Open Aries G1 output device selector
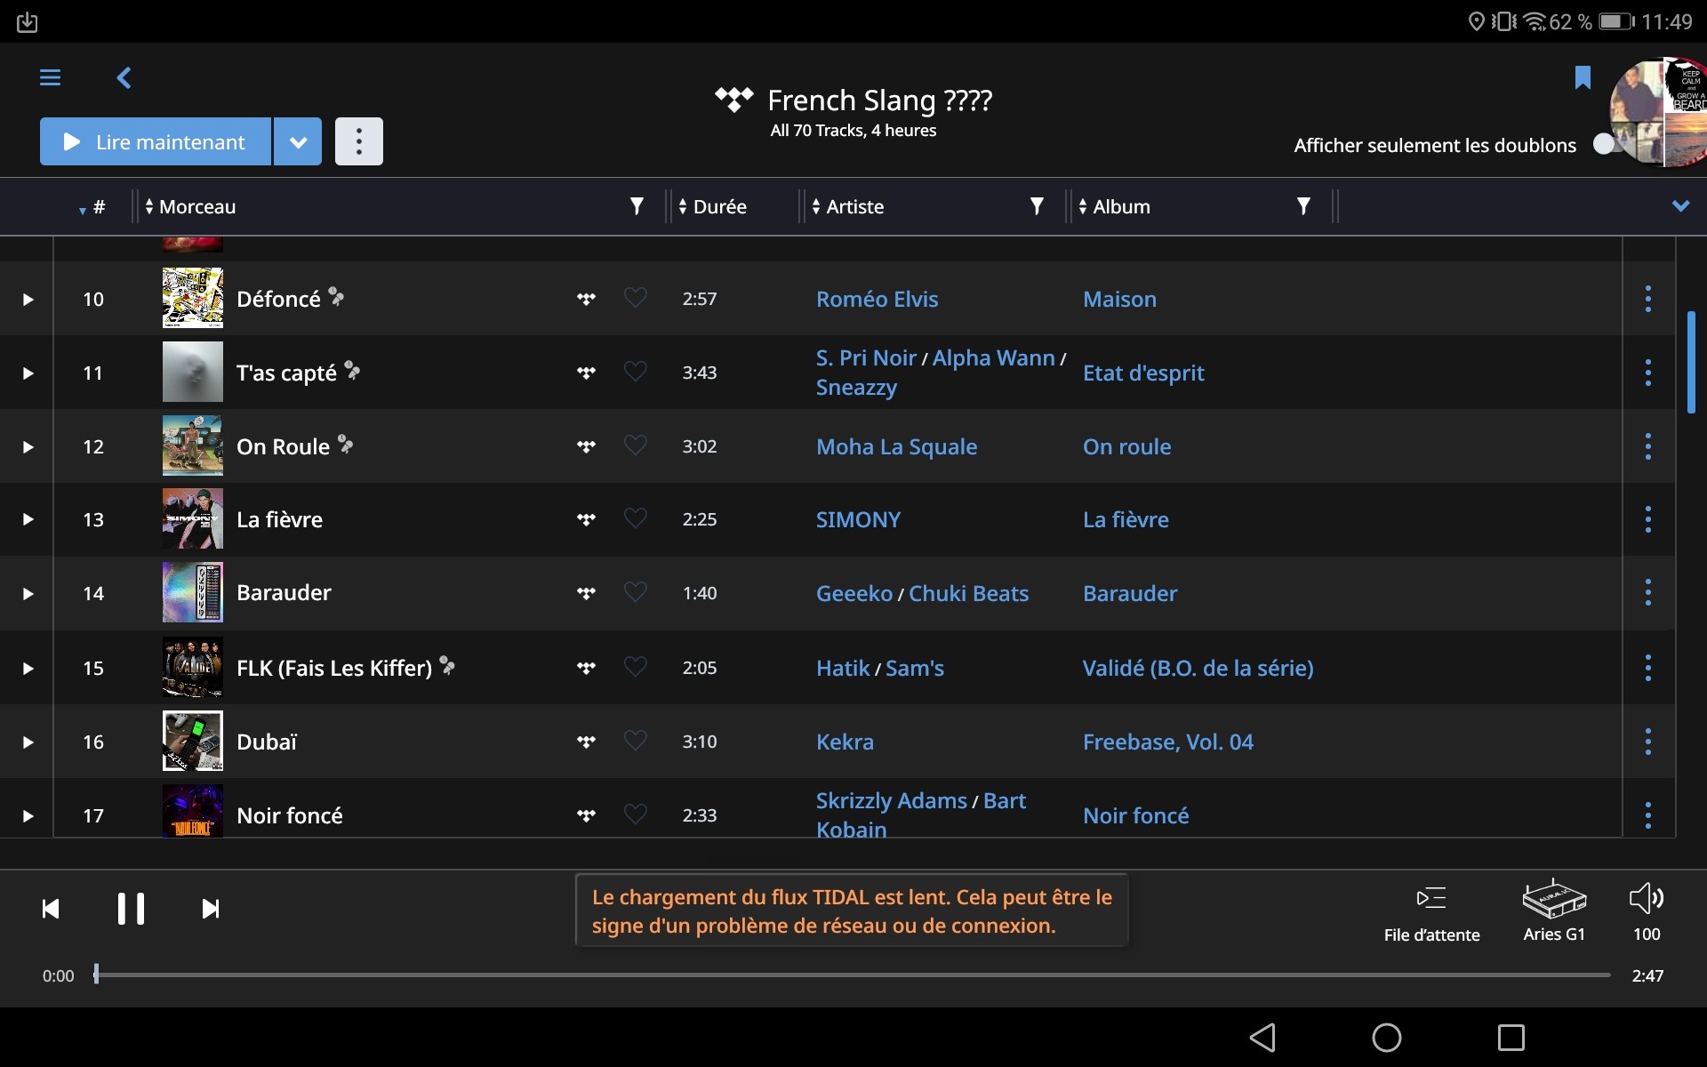1707x1067 pixels. (1554, 911)
